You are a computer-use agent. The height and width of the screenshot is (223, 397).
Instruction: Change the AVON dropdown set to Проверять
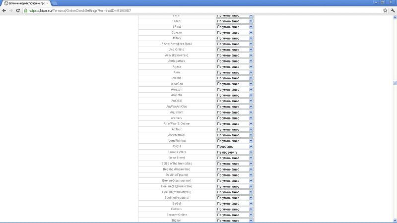pos(234,146)
